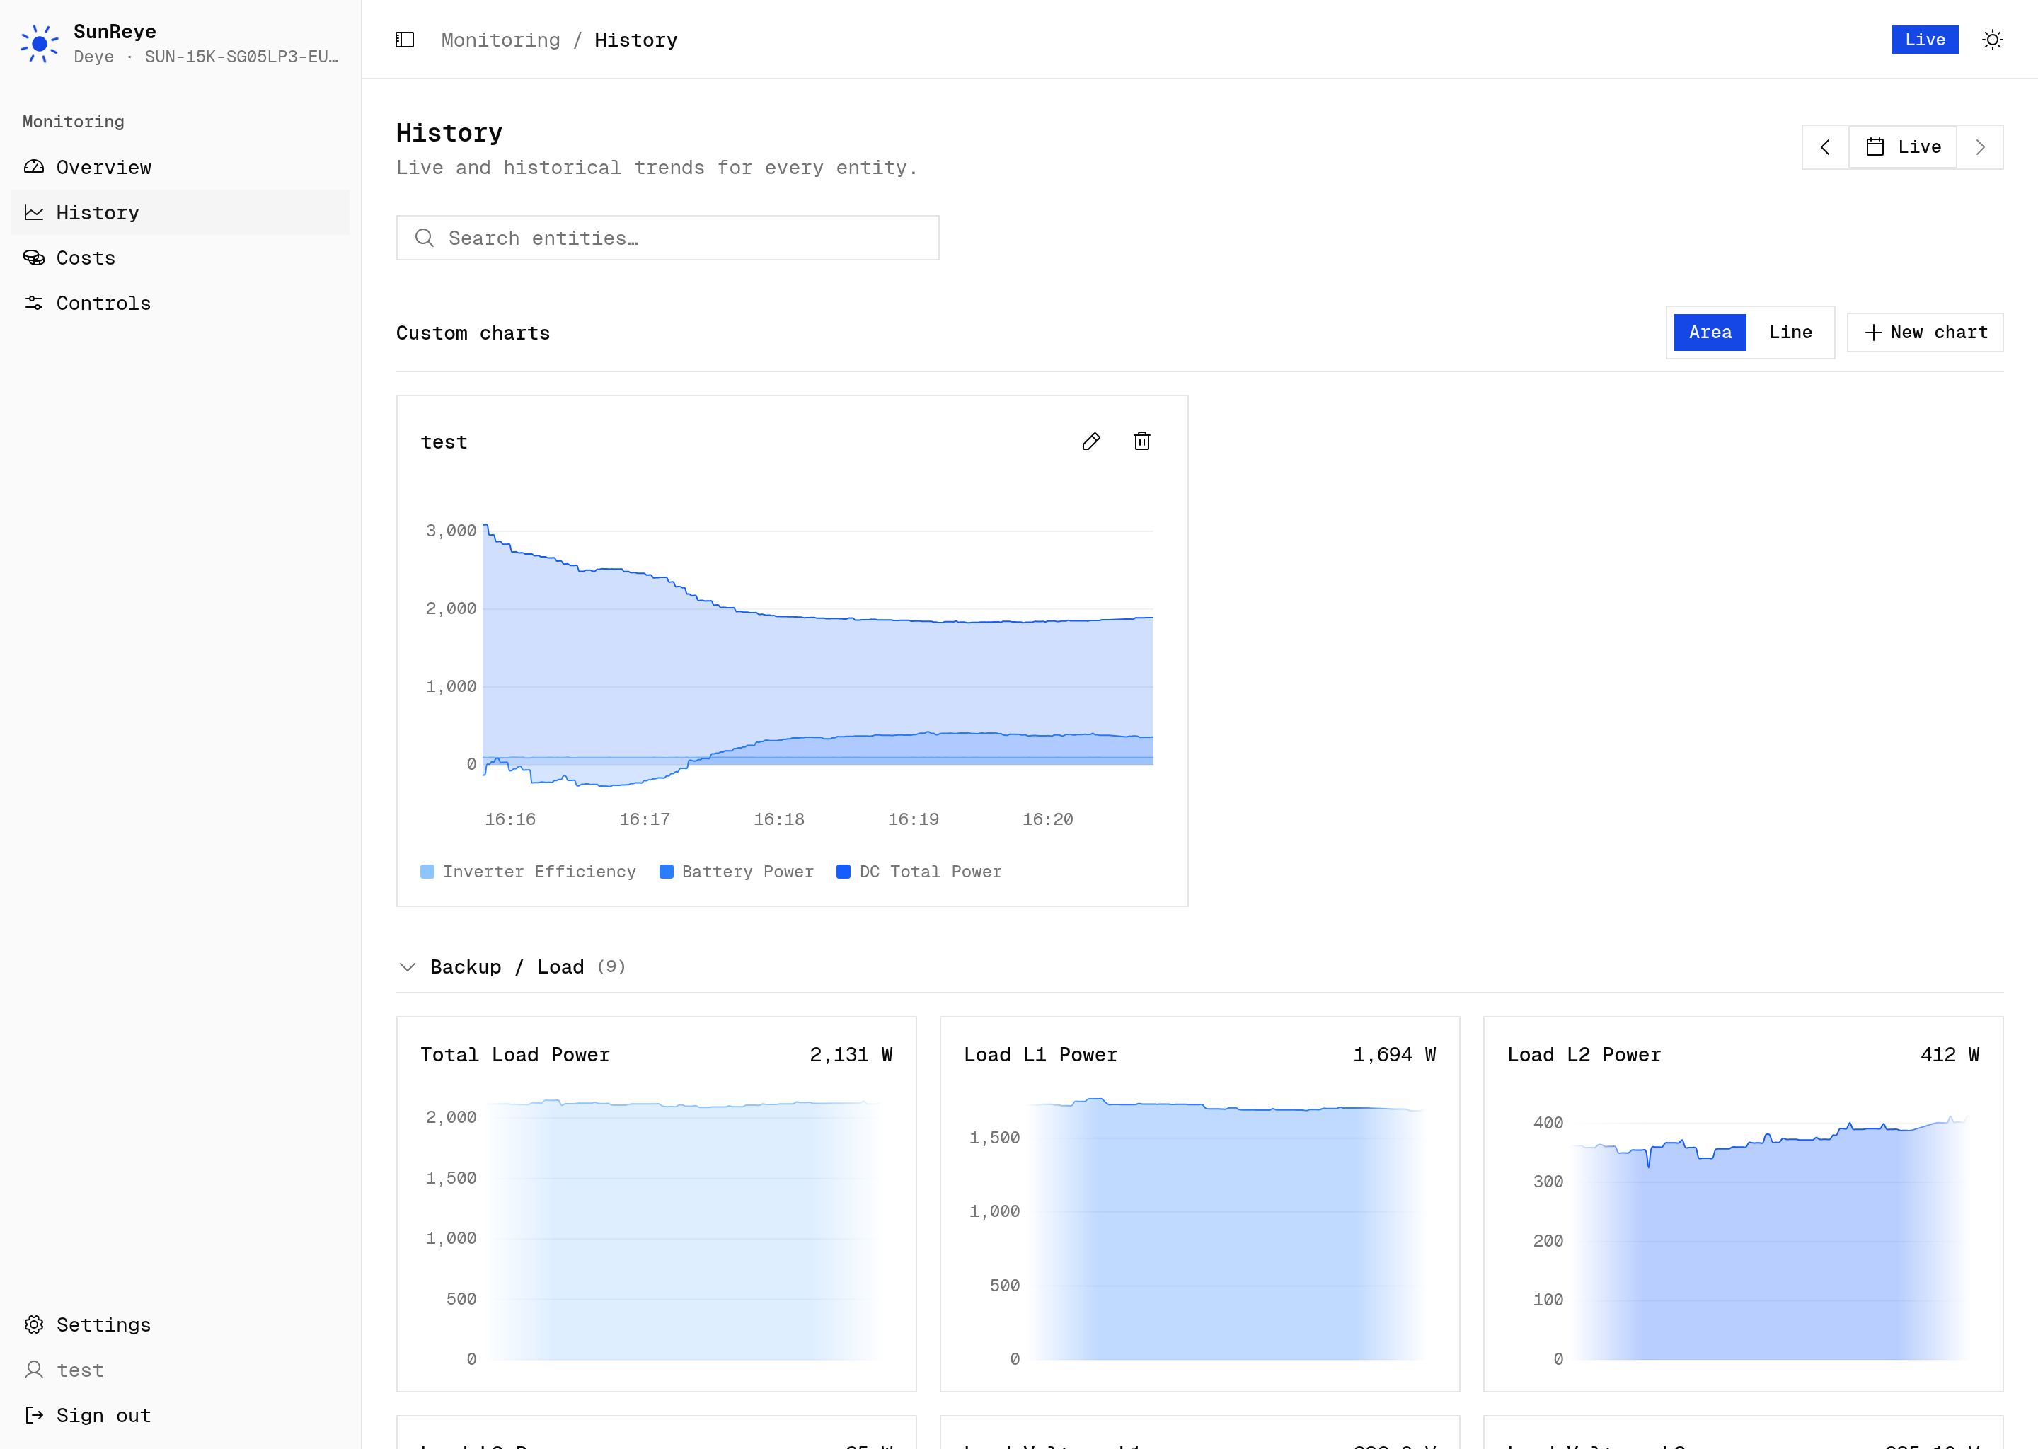Create a New chart

pyautogui.click(x=1925, y=333)
